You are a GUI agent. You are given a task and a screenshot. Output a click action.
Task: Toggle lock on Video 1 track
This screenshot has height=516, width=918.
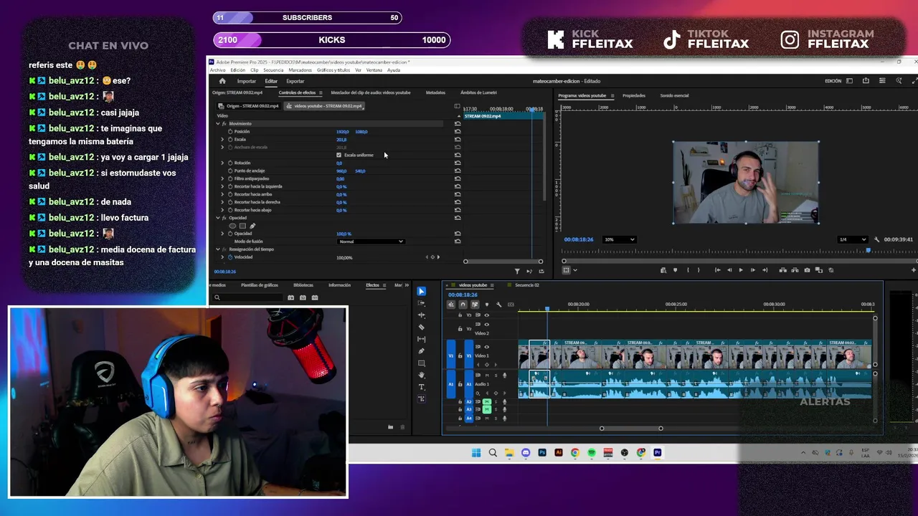tap(460, 355)
